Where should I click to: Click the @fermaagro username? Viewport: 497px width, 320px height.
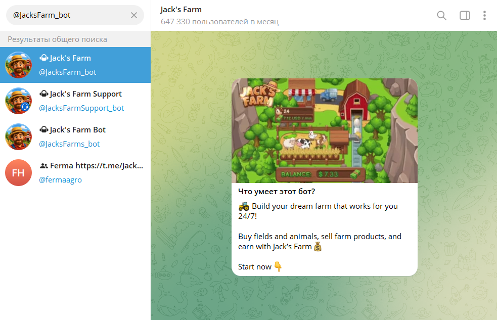[x=60, y=179]
